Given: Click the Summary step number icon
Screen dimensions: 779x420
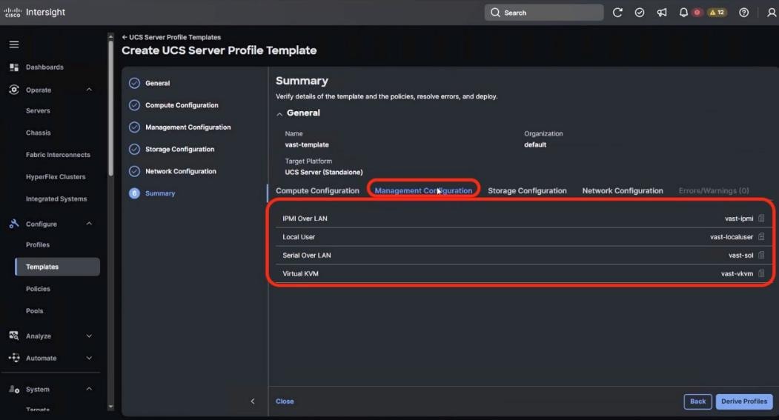Looking at the screenshot, I should pyautogui.click(x=134, y=193).
